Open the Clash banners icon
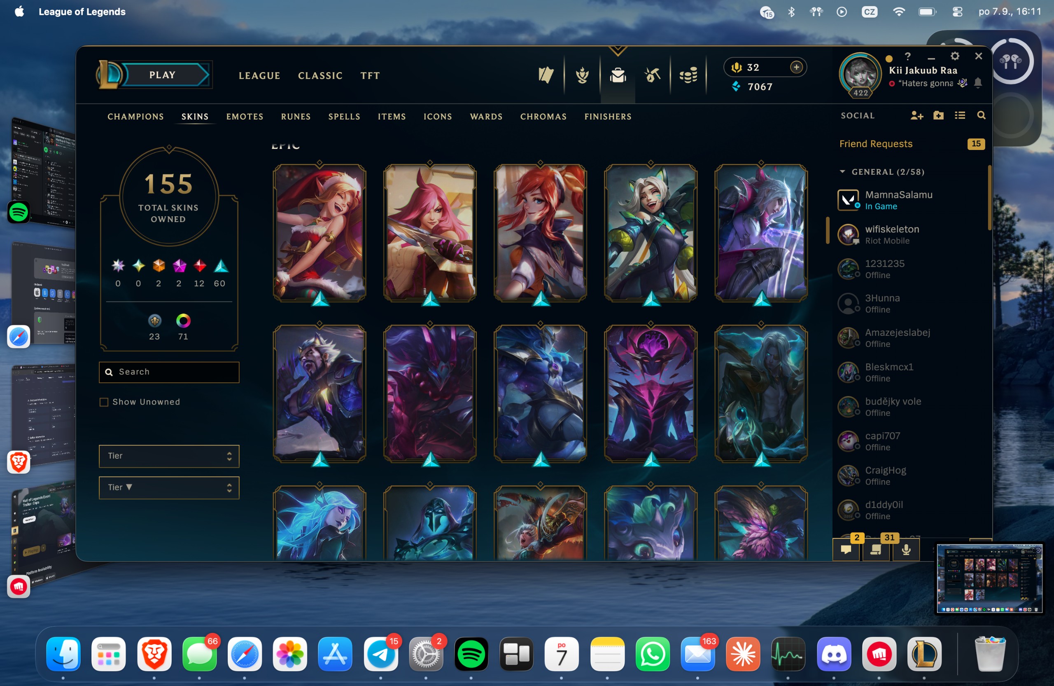1054x686 pixels. 546,75
